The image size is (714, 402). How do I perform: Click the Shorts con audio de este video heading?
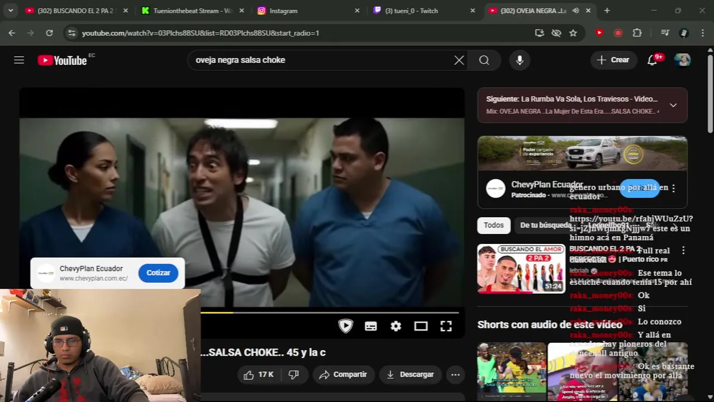pos(550,324)
